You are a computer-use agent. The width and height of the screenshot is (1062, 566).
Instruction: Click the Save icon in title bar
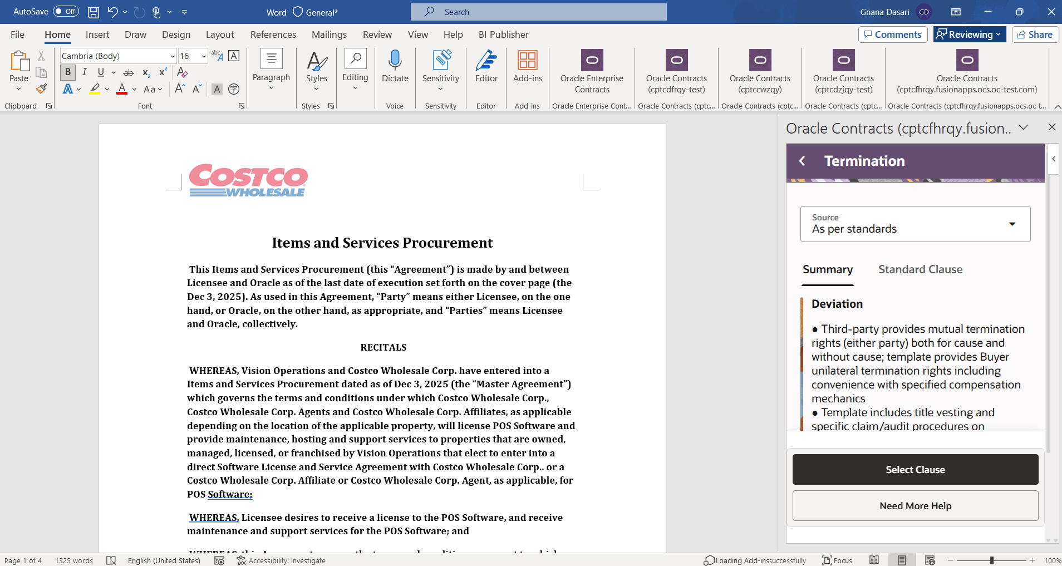point(94,12)
